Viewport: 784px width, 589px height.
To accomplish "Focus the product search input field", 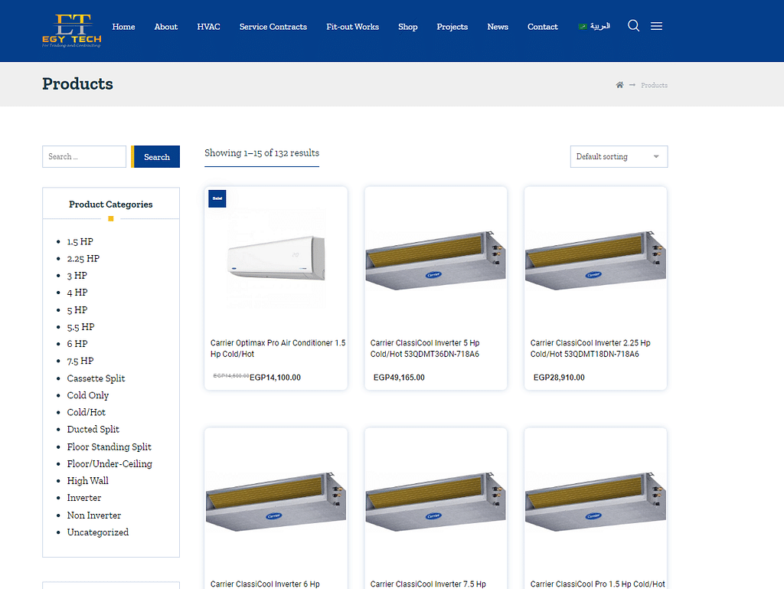I will [x=84, y=156].
